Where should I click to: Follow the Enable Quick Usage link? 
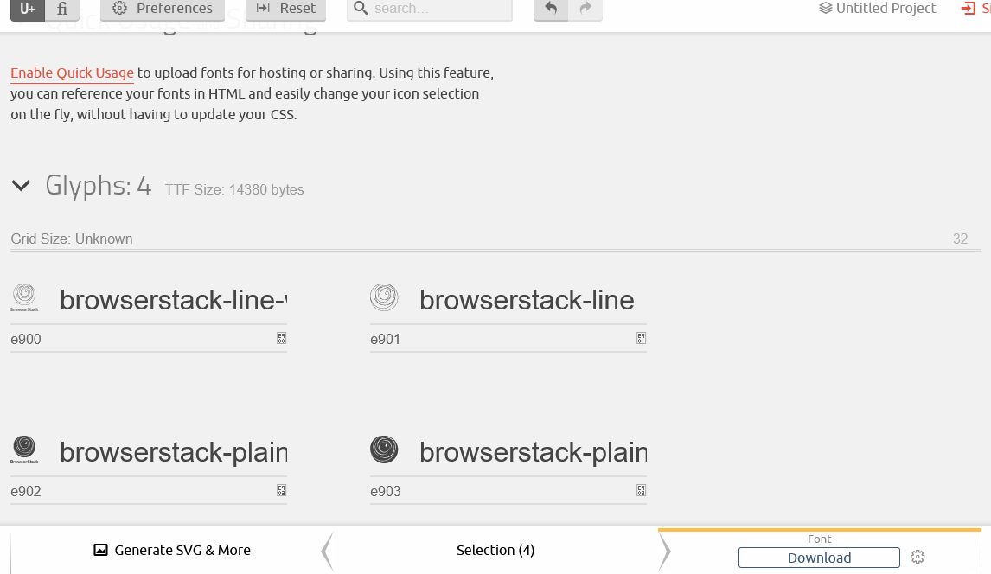(72, 73)
